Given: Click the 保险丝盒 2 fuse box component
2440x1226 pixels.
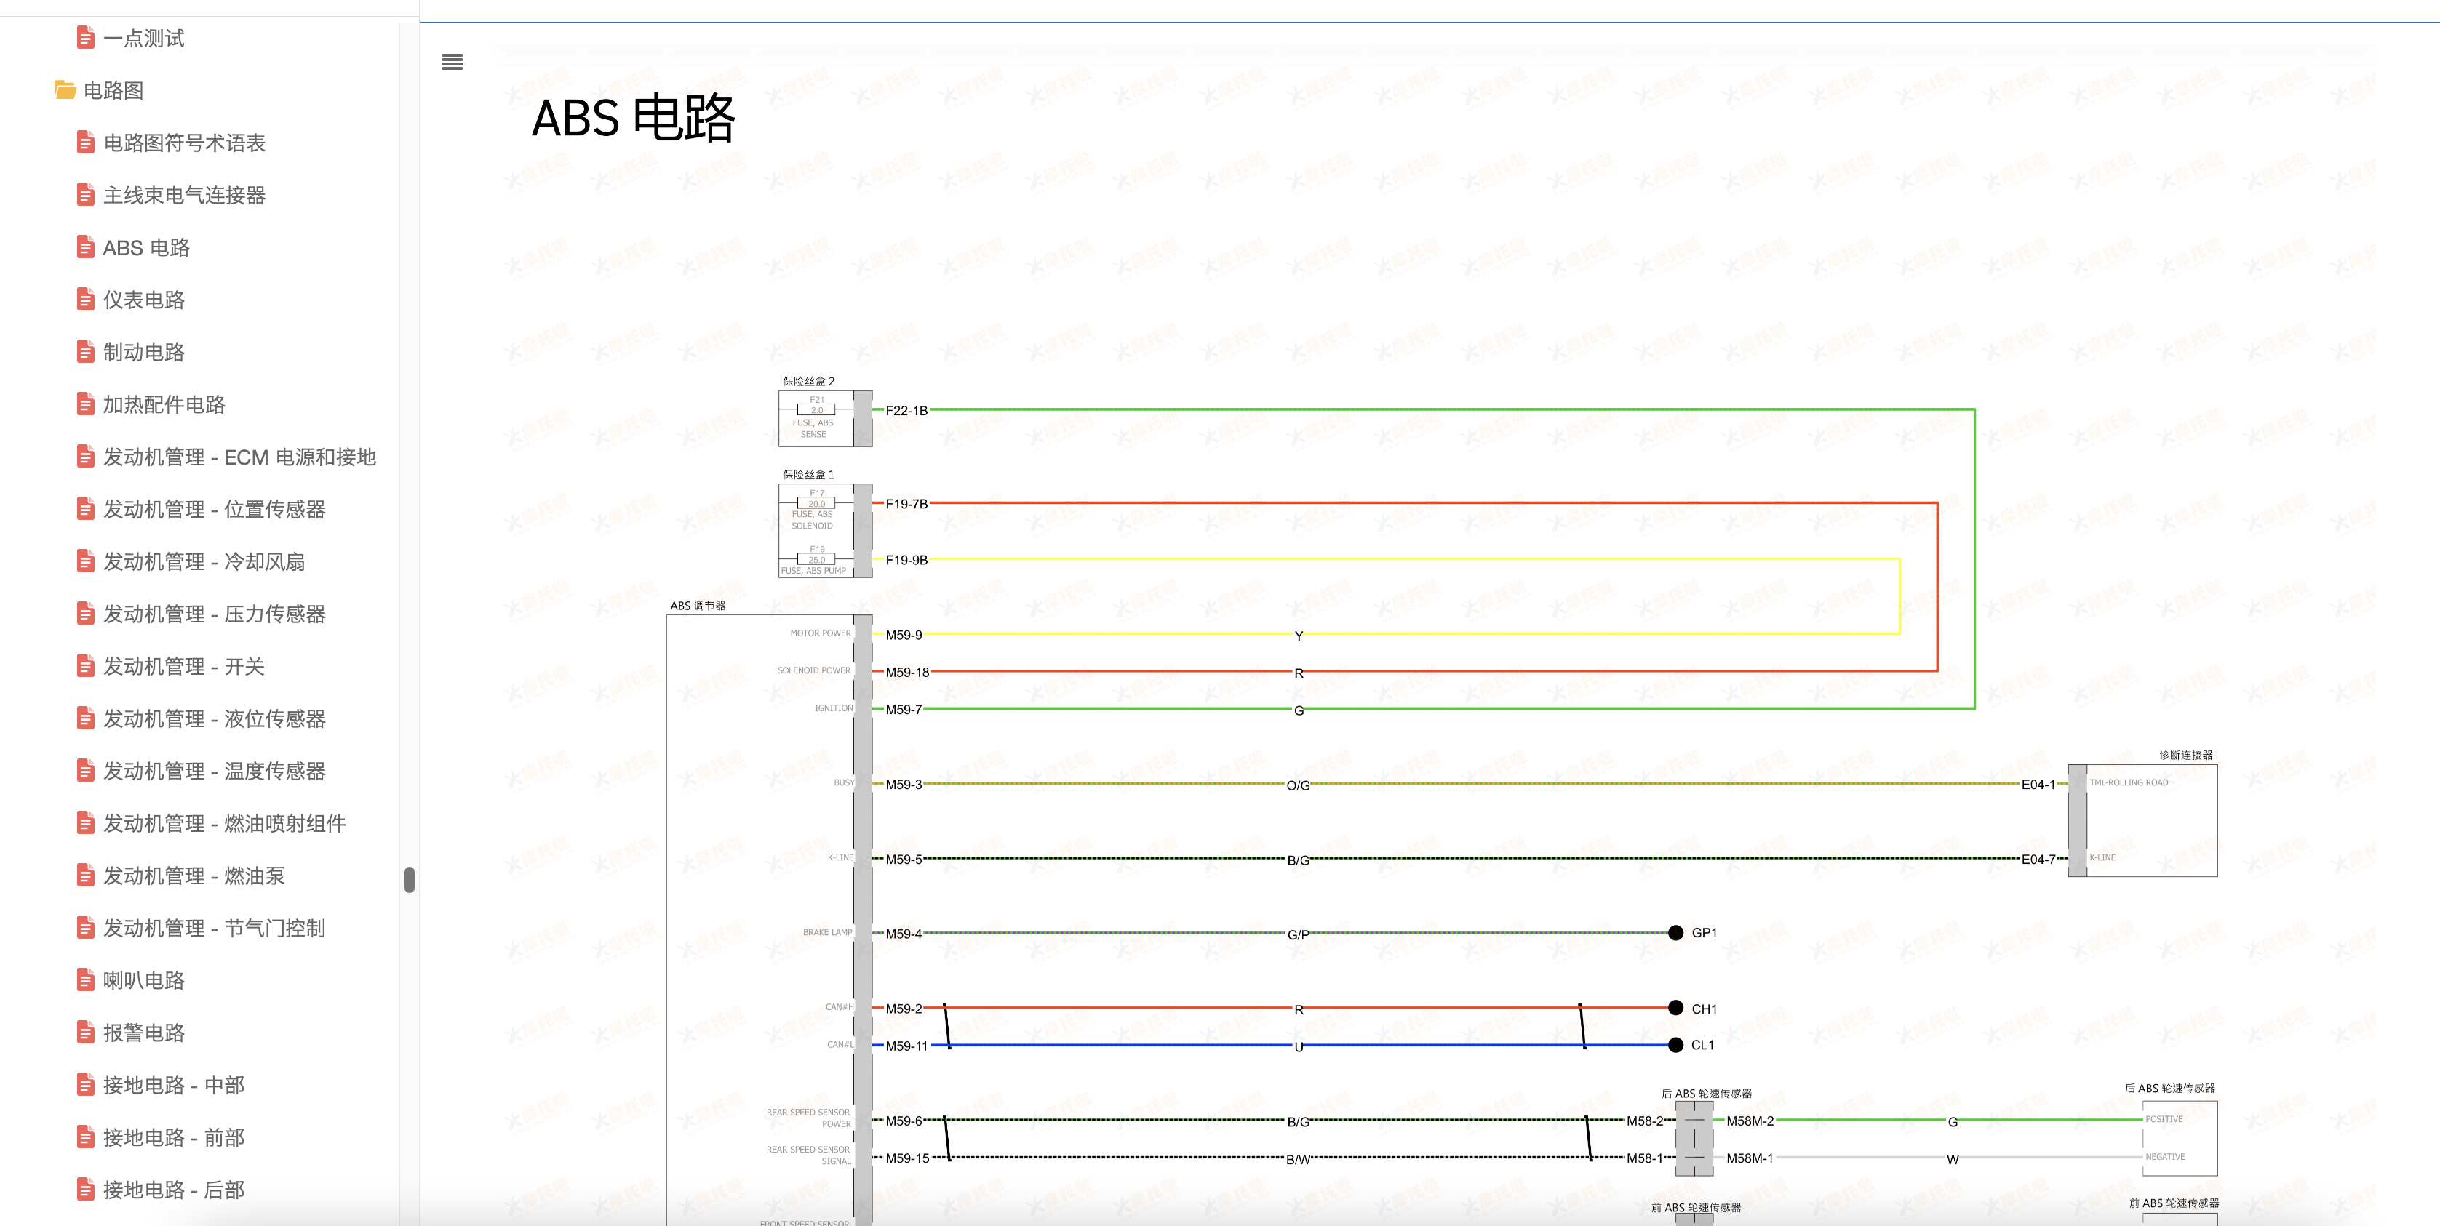Looking at the screenshot, I should 825,418.
